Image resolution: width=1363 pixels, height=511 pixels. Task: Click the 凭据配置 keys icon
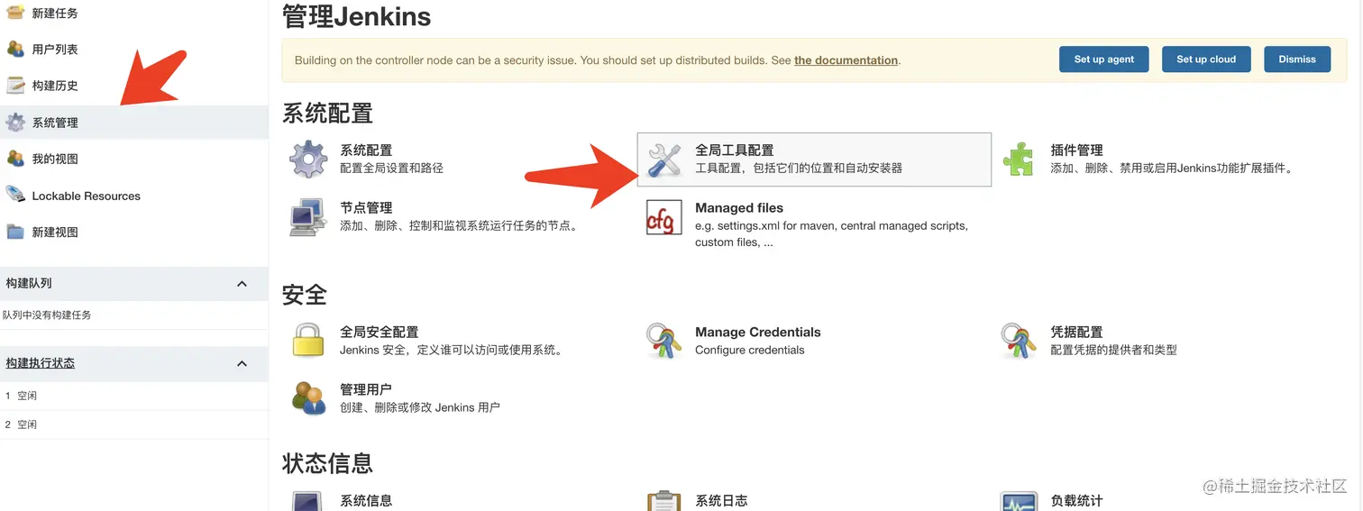[1020, 341]
